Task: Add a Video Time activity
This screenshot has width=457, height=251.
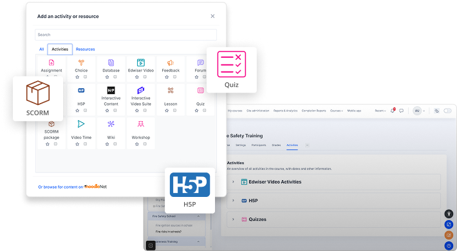Action: (x=81, y=124)
